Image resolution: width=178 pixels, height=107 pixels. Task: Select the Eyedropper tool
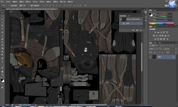tap(2, 29)
